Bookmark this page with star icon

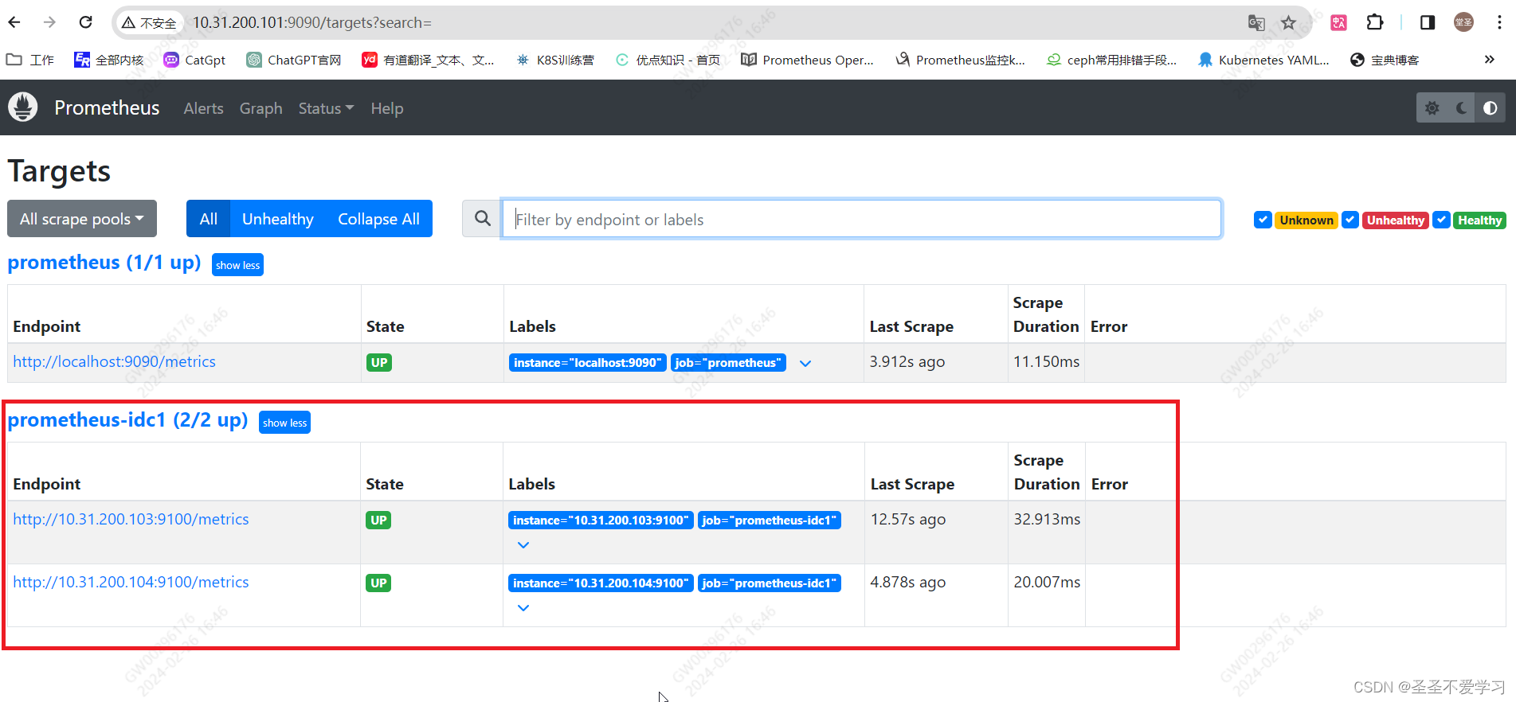1288,23
